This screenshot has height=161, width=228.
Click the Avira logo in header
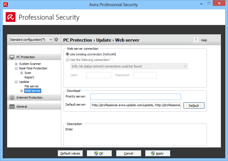(11, 17)
